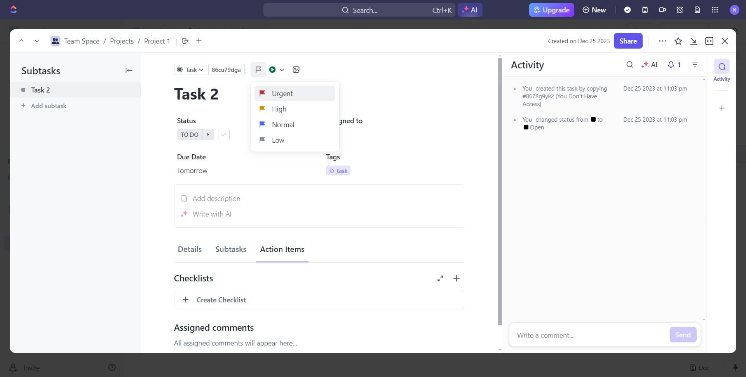Expand the TO DO status selector

coord(208,134)
